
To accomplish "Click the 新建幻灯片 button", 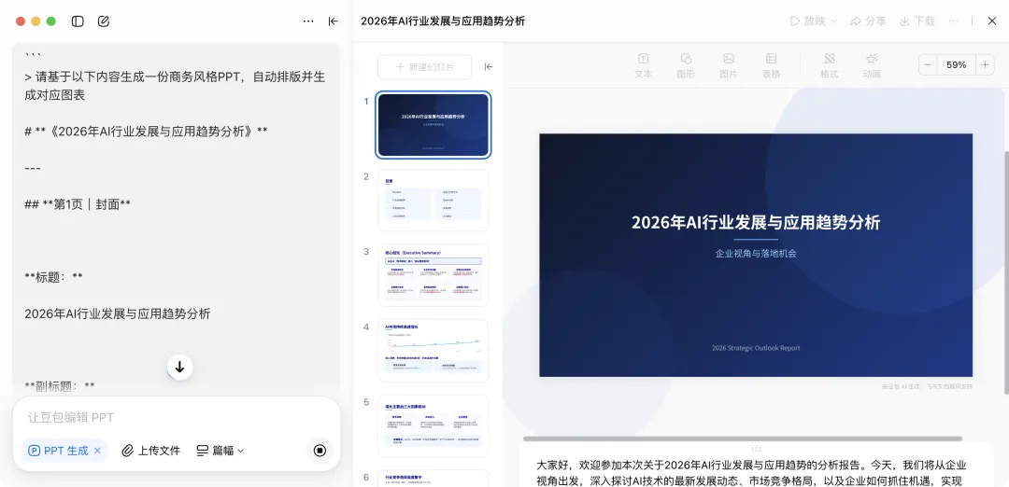I will pyautogui.click(x=425, y=67).
